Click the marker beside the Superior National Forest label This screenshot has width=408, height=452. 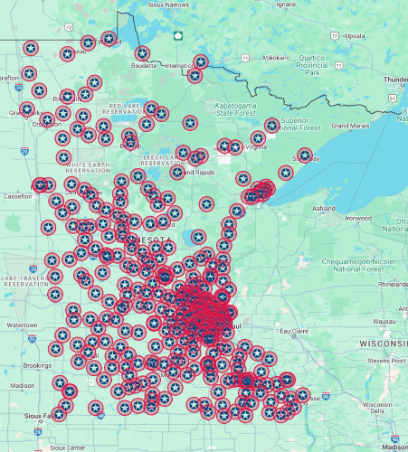coord(271,126)
